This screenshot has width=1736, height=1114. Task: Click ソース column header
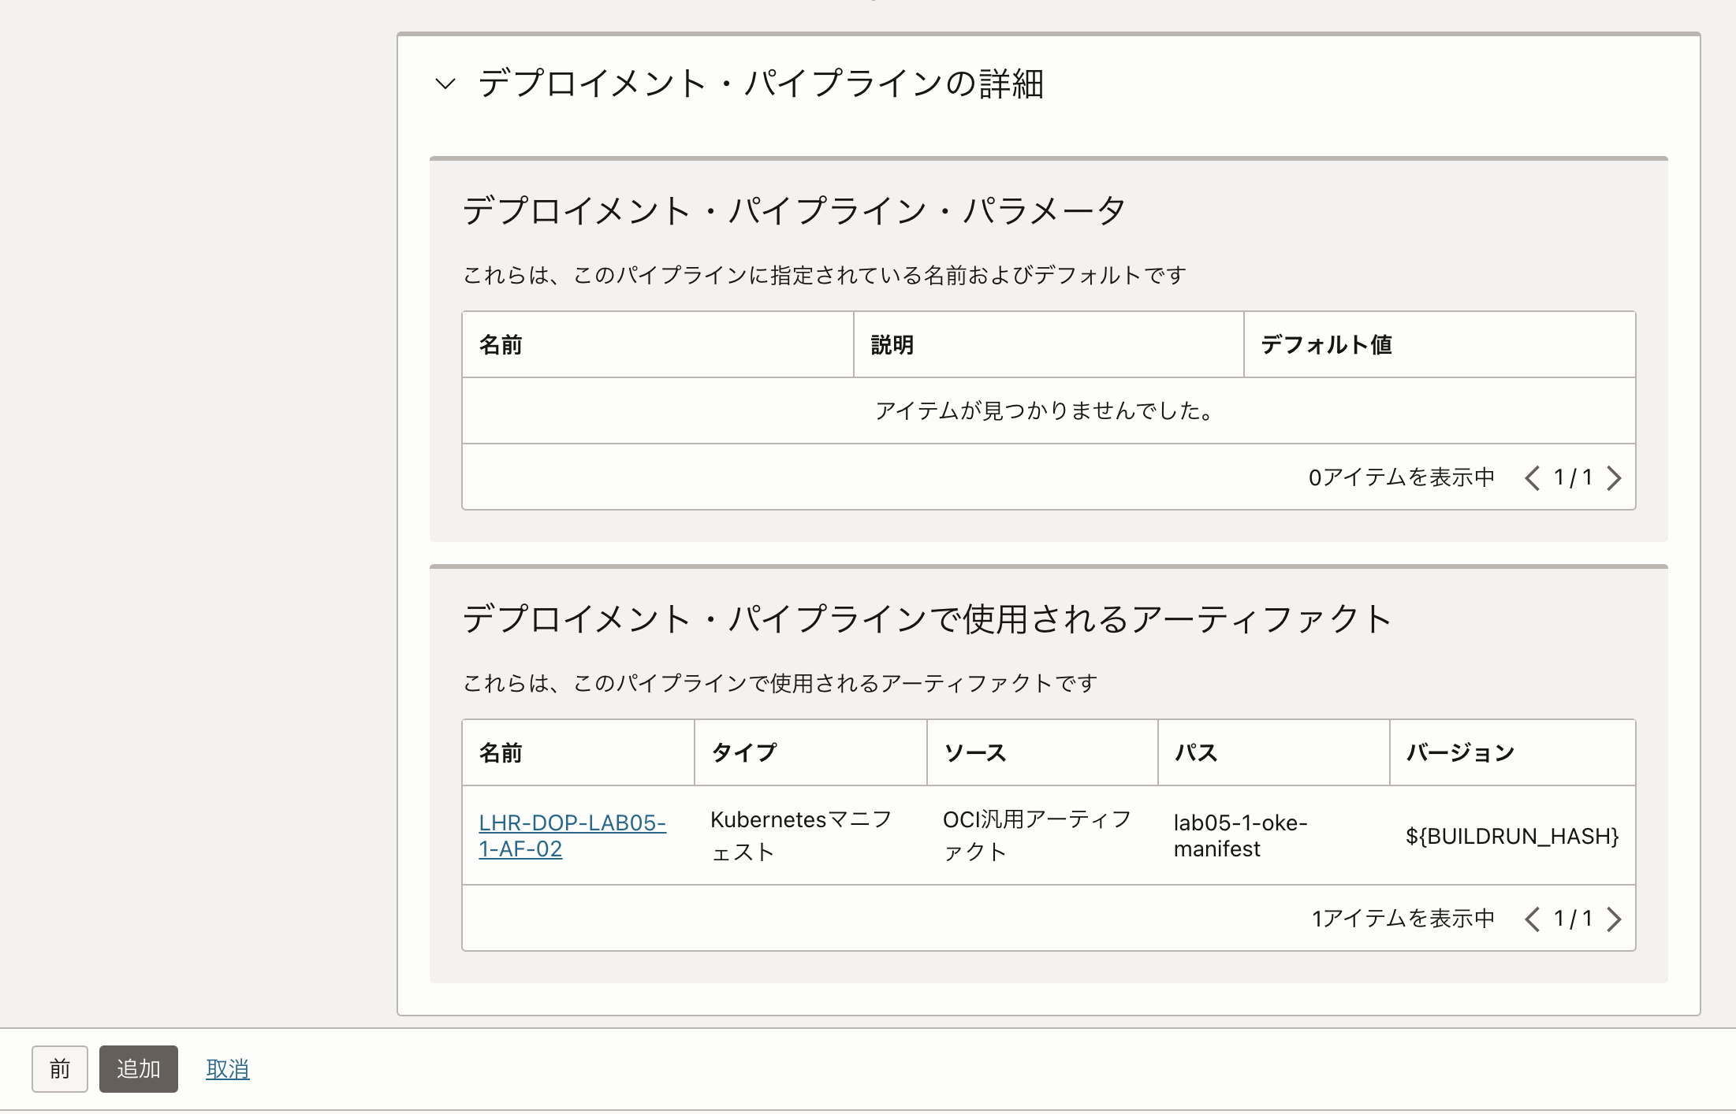coord(975,753)
